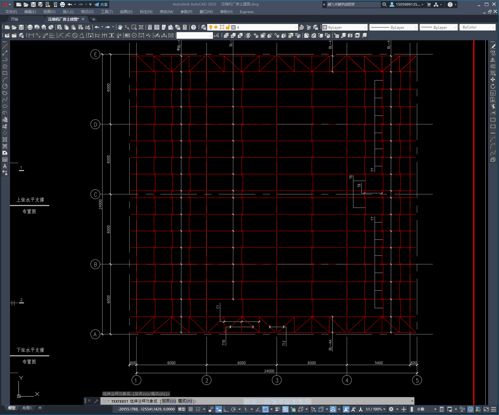Add a new drawing tab with plus
This screenshot has width=499, height=415.
(x=94, y=19)
